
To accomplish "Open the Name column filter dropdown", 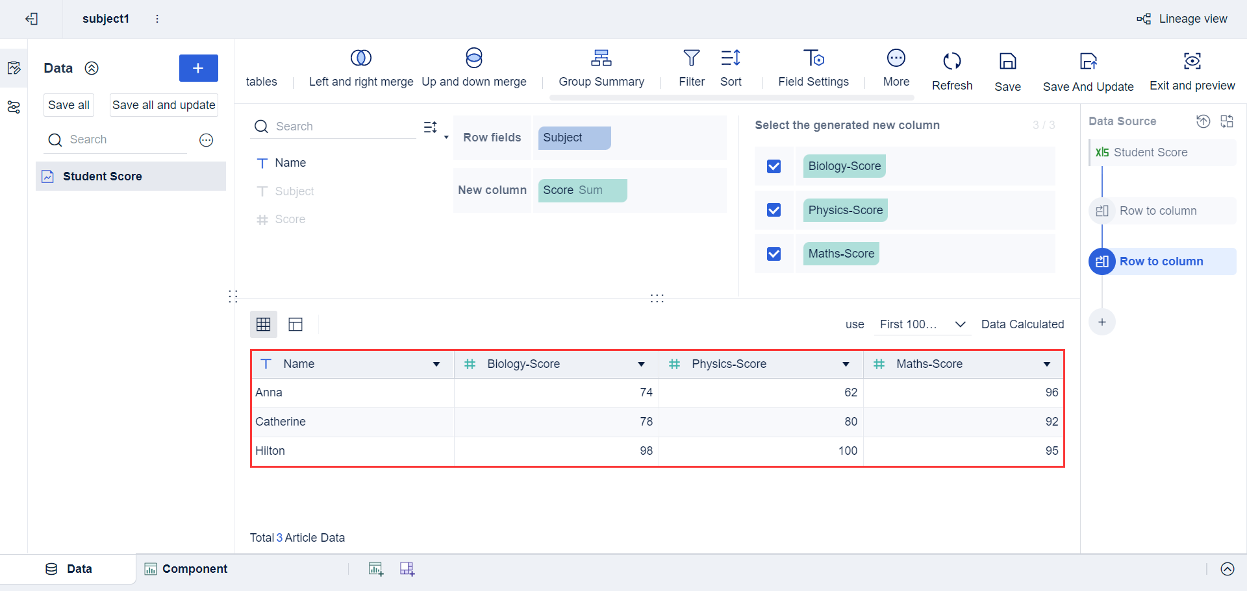I will point(436,364).
